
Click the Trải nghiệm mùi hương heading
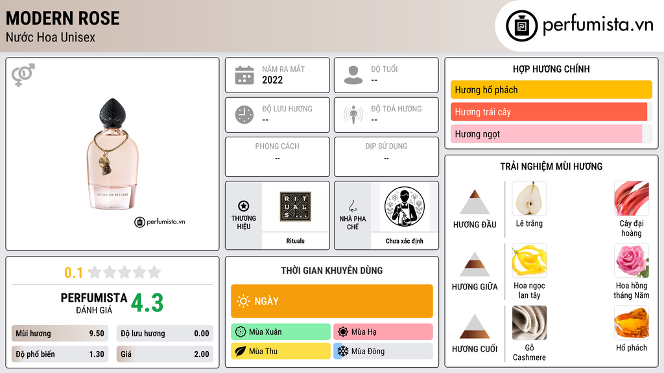pos(551,166)
